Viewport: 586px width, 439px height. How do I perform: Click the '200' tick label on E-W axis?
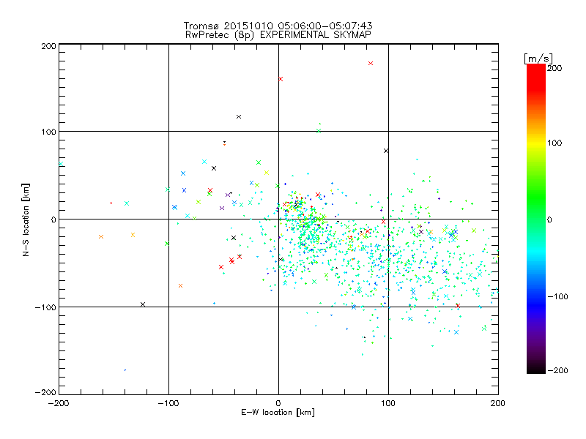point(498,403)
